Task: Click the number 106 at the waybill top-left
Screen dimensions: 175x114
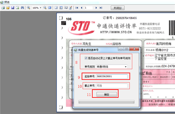Action: pos(69,19)
